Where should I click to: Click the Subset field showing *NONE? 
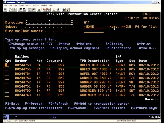coord(94,27)
